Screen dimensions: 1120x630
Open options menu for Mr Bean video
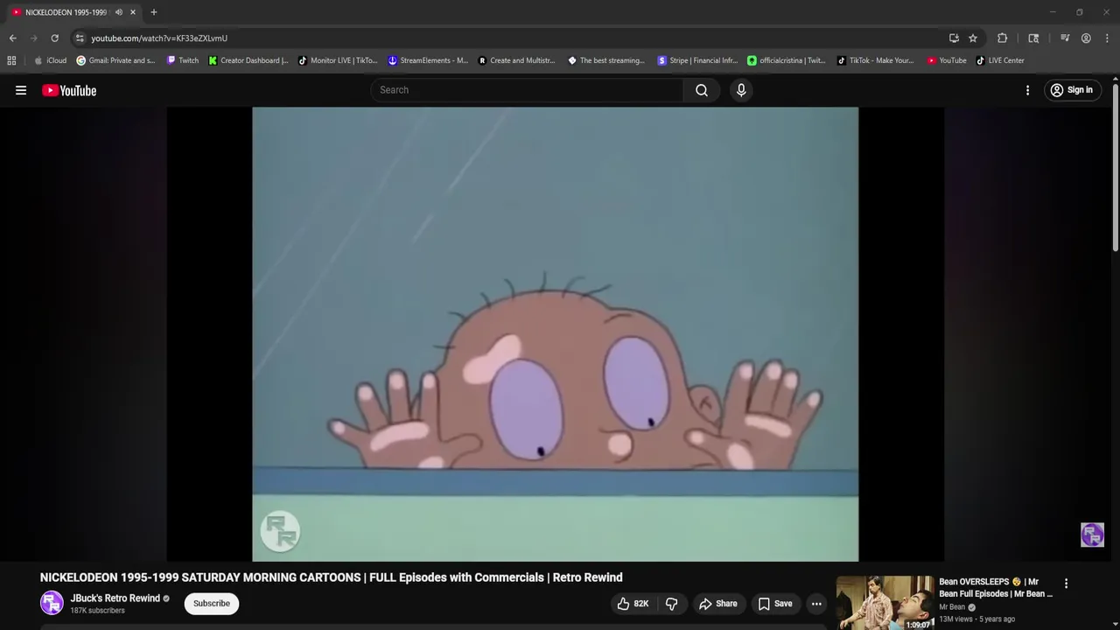click(x=1066, y=584)
